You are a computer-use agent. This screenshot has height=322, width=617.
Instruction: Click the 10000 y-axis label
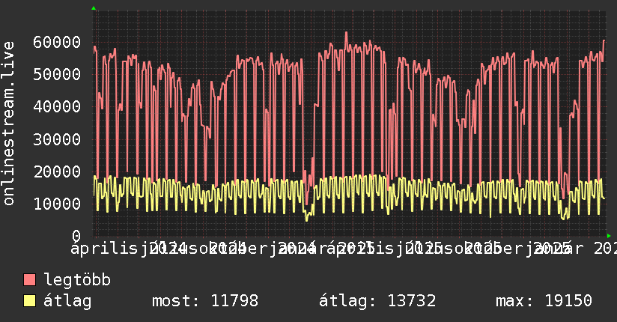pos(57,204)
